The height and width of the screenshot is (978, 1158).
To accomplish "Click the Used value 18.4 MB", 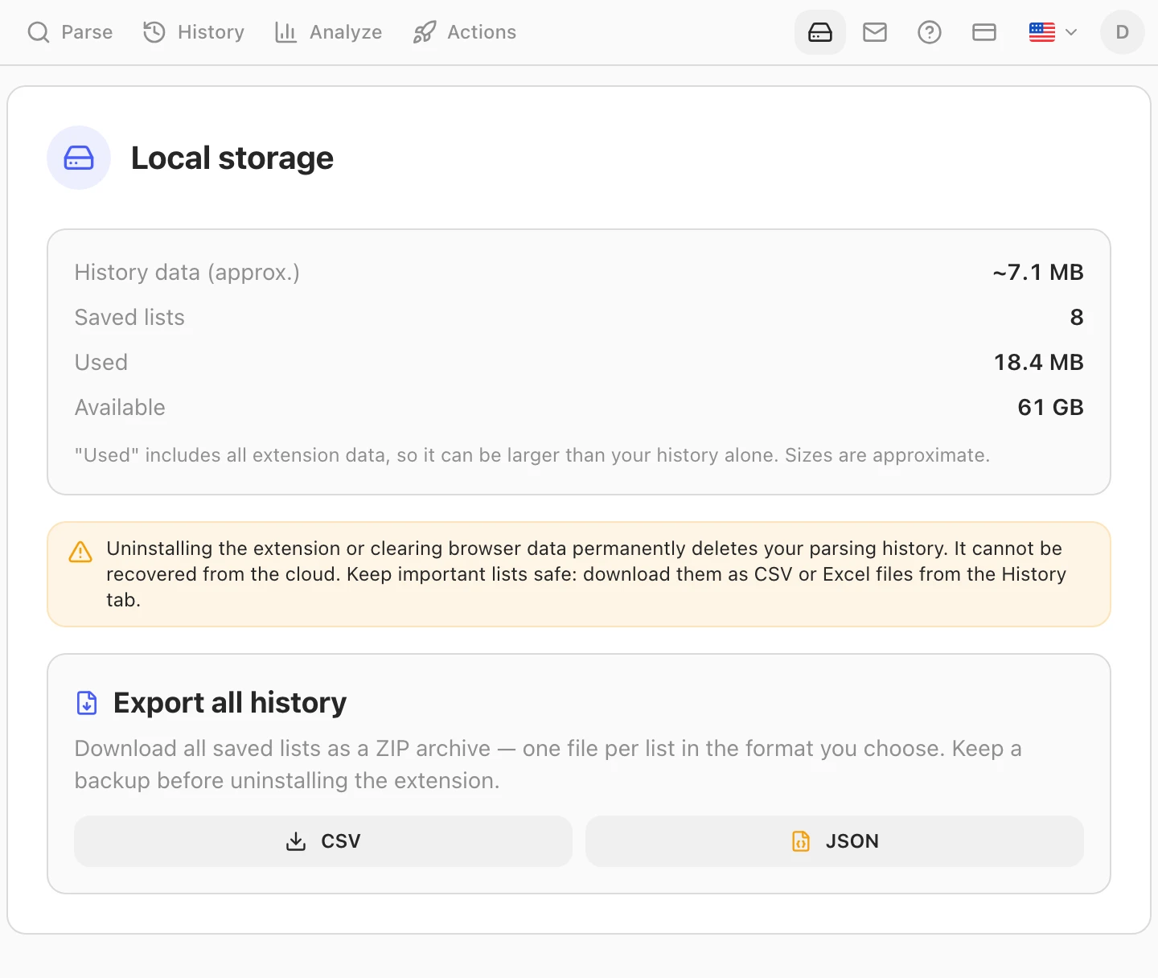I will coord(1039,363).
